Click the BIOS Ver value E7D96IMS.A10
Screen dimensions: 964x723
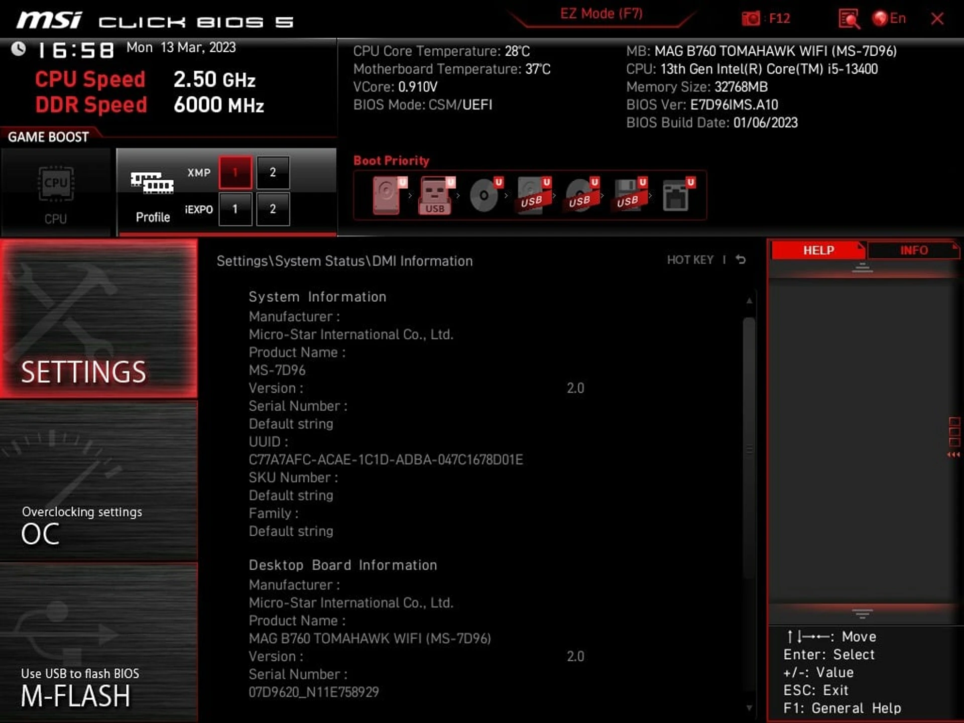pyautogui.click(x=734, y=104)
